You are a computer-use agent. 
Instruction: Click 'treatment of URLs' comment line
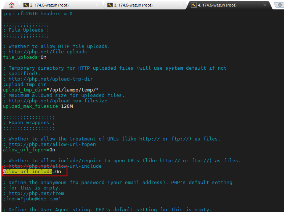(112, 139)
